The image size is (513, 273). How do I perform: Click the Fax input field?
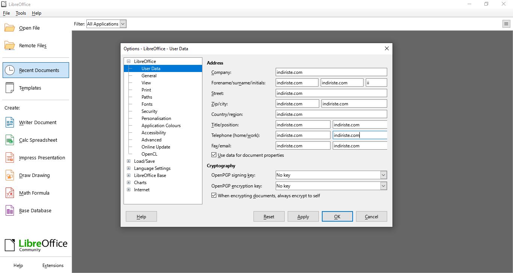(303, 145)
